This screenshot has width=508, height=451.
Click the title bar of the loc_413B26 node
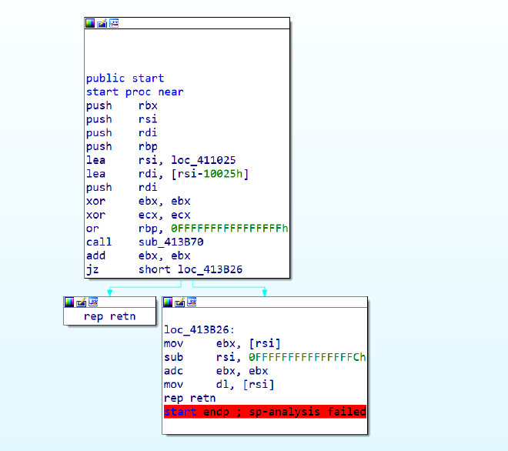point(265,302)
